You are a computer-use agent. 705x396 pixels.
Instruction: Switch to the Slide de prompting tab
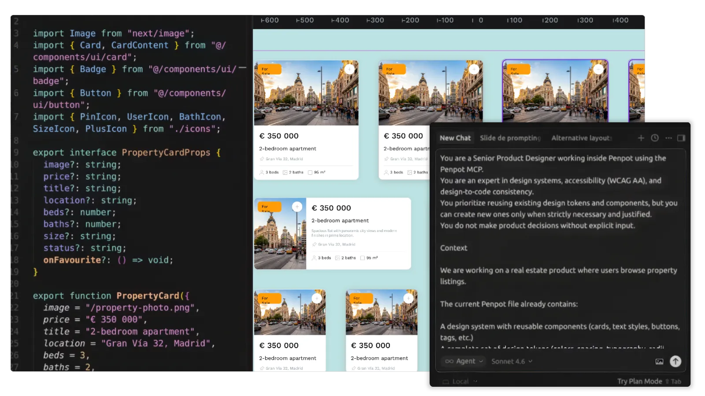[x=510, y=138]
